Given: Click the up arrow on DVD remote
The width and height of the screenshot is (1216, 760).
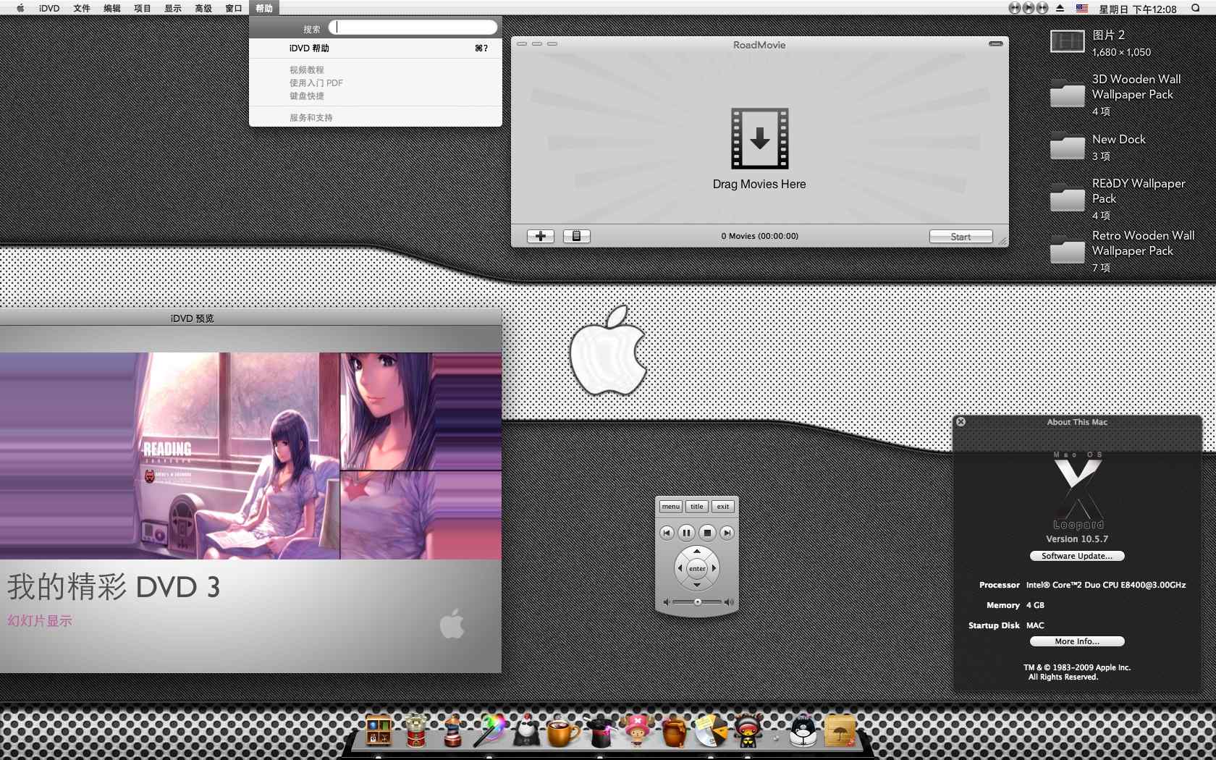Looking at the screenshot, I should [697, 552].
